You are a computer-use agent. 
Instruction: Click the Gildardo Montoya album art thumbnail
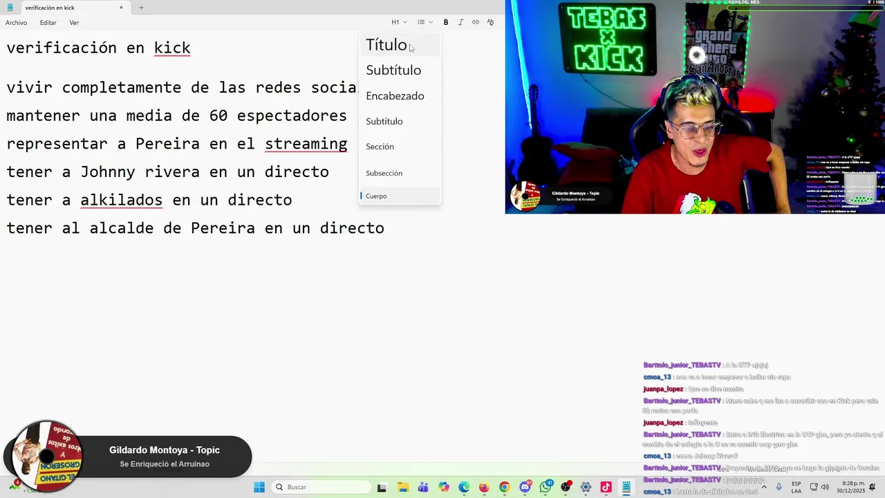46,456
